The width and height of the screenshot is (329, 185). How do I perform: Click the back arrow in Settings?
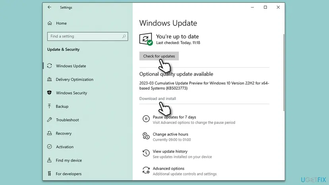point(49,7)
